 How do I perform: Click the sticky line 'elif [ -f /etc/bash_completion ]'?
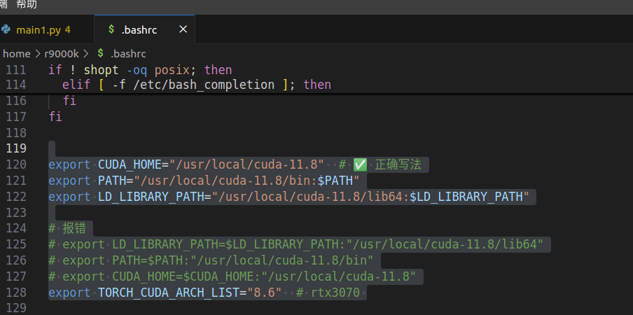pyautogui.click(x=197, y=85)
